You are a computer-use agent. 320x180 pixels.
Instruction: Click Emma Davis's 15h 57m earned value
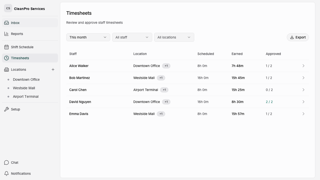coord(238,114)
